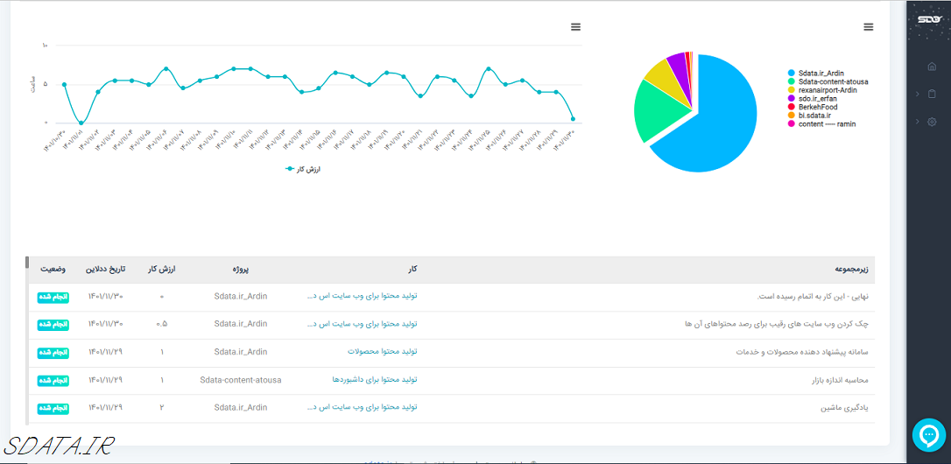Image resolution: width=951 pixels, height=464 pixels.
Task: Click the انجام شده badge in first row
Action: click(54, 297)
